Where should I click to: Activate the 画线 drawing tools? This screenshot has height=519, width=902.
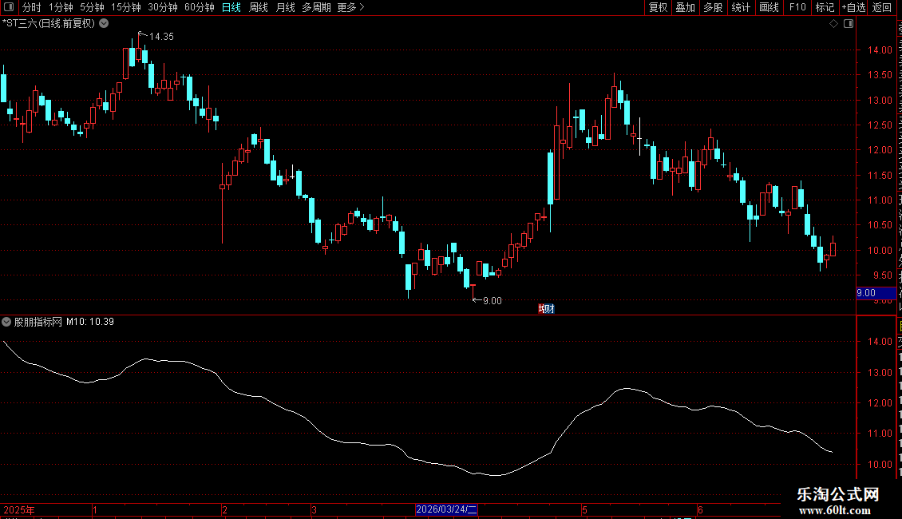pyautogui.click(x=769, y=7)
